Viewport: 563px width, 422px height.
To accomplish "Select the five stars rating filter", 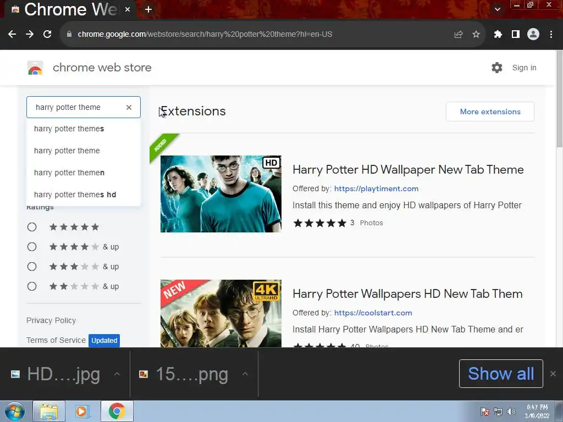I will tap(32, 227).
